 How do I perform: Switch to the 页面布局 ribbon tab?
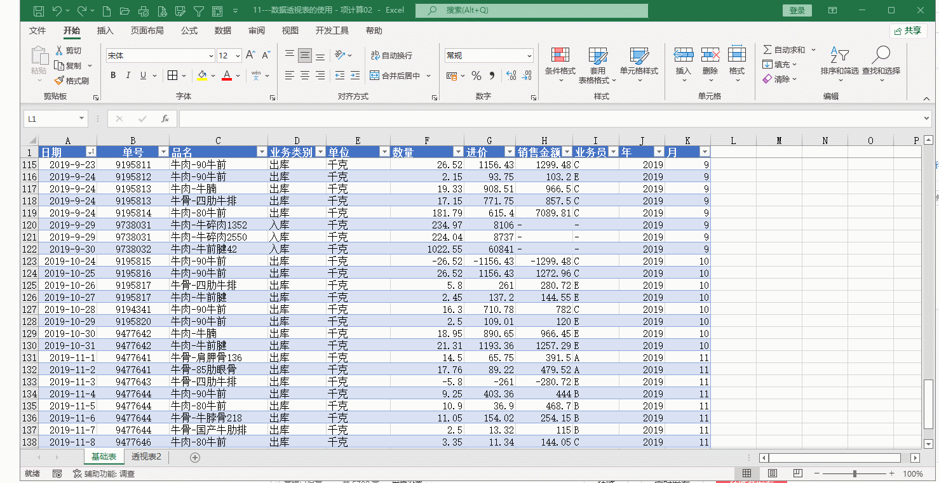[x=147, y=30]
